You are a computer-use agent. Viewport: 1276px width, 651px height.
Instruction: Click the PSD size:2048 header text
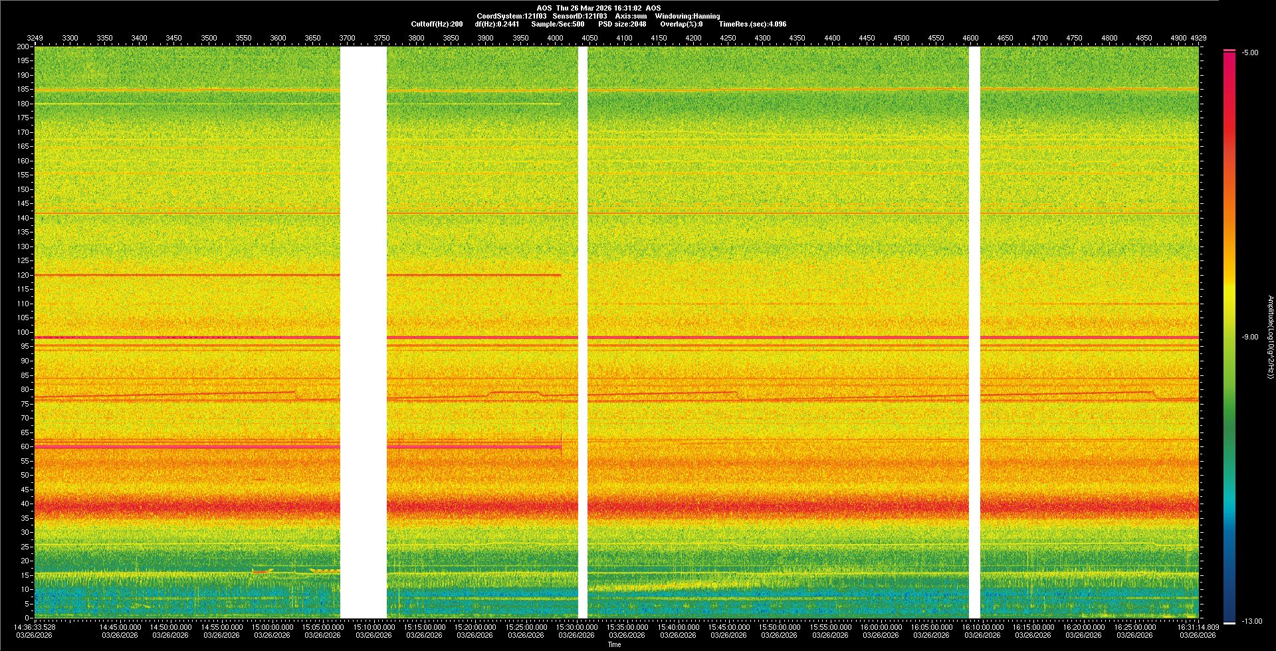click(622, 24)
